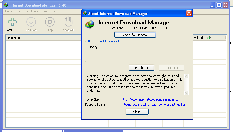Image resolution: width=233 pixels, height=132 pixels.
Task: Open the Support Team contact_us link
Action: (154, 105)
